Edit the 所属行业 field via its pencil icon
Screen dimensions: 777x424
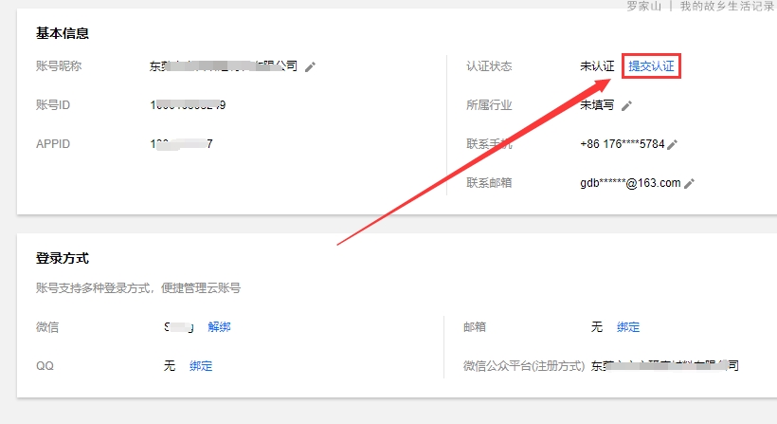626,105
